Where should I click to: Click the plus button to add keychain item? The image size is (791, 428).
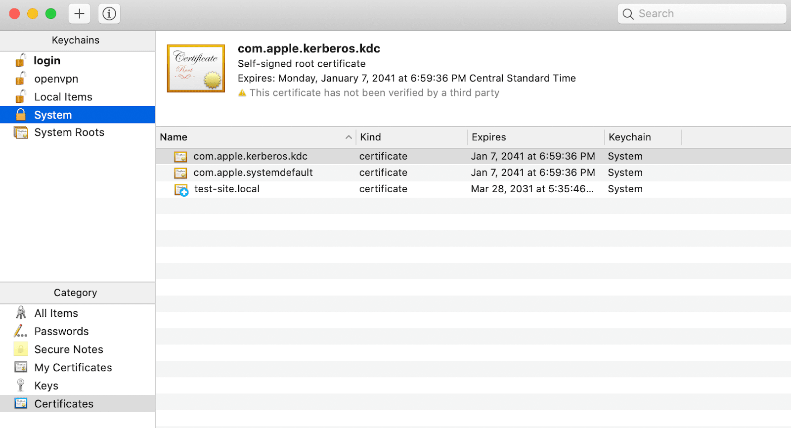(79, 14)
